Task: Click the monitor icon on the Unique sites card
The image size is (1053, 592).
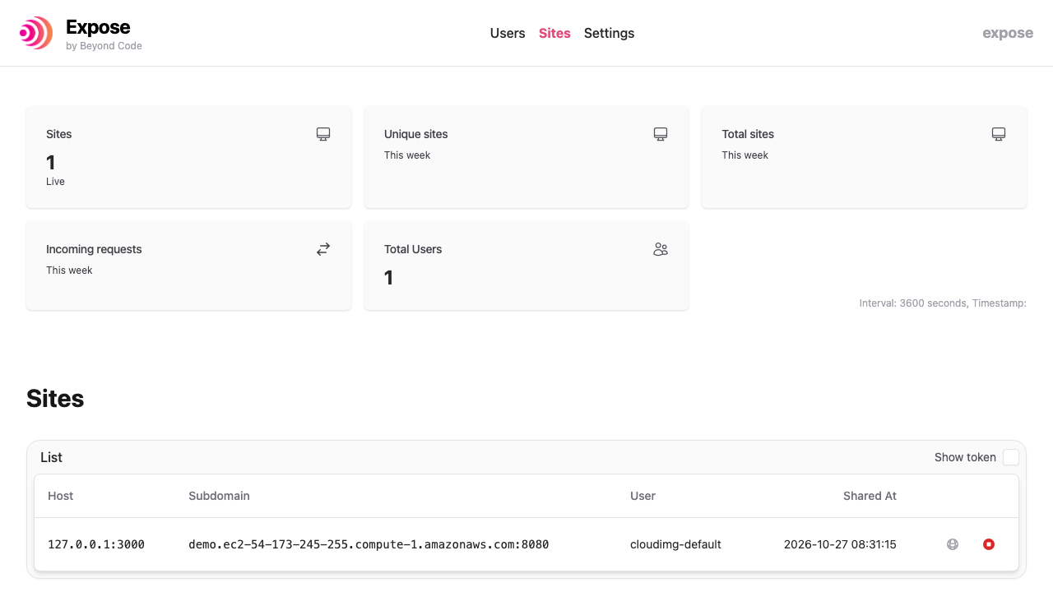Action: pyautogui.click(x=661, y=134)
